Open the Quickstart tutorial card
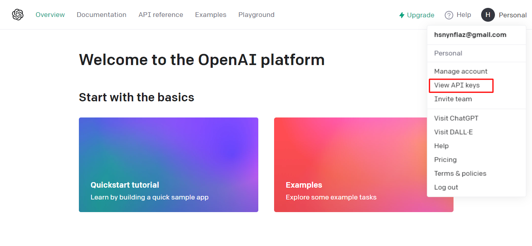Viewport: 532px width, 246px height. (x=168, y=164)
